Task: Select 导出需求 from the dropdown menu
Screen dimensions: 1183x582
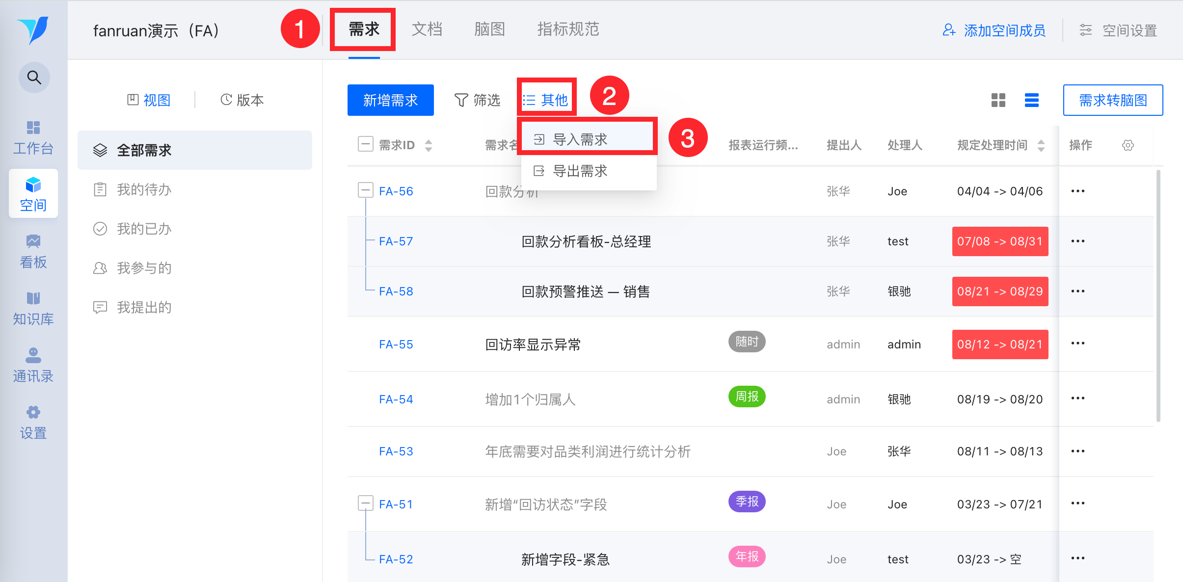Action: pyautogui.click(x=580, y=171)
